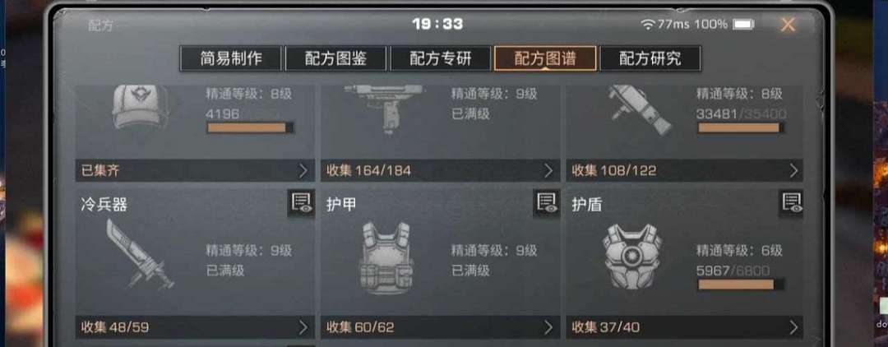
Task: Expand the 收集 37/40 row arrow
Action: (x=793, y=327)
